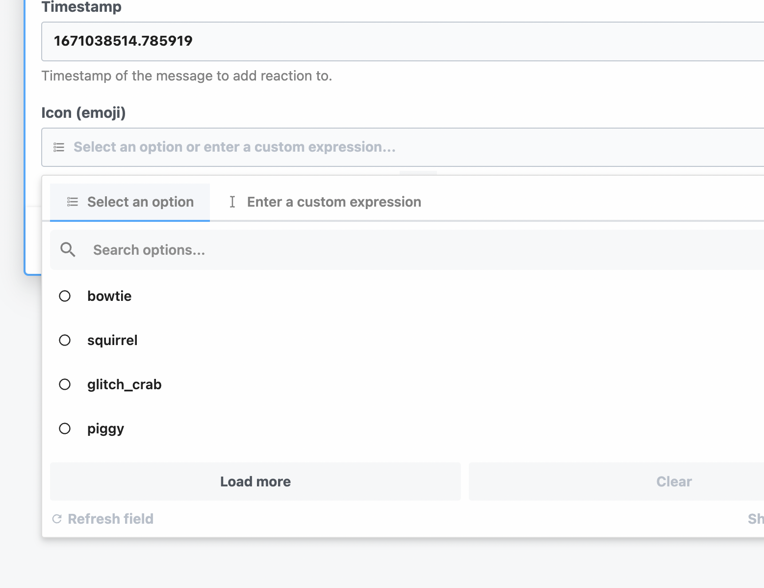This screenshot has width=764, height=588.
Task: Click the search icon in the options list
Action: [x=68, y=250]
